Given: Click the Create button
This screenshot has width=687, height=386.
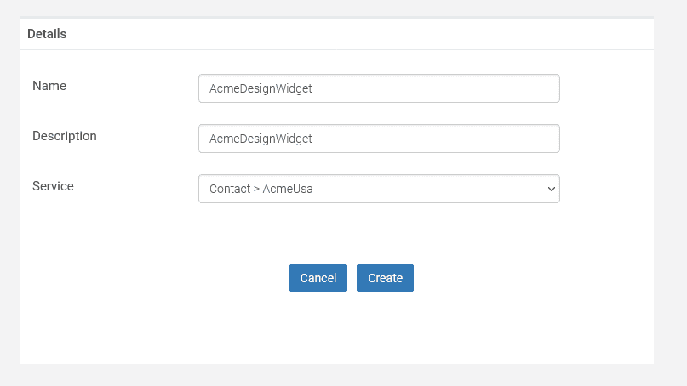Looking at the screenshot, I should [385, 278].
